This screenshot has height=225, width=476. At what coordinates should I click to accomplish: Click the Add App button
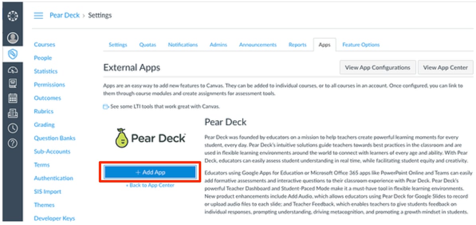coord(150,172)
